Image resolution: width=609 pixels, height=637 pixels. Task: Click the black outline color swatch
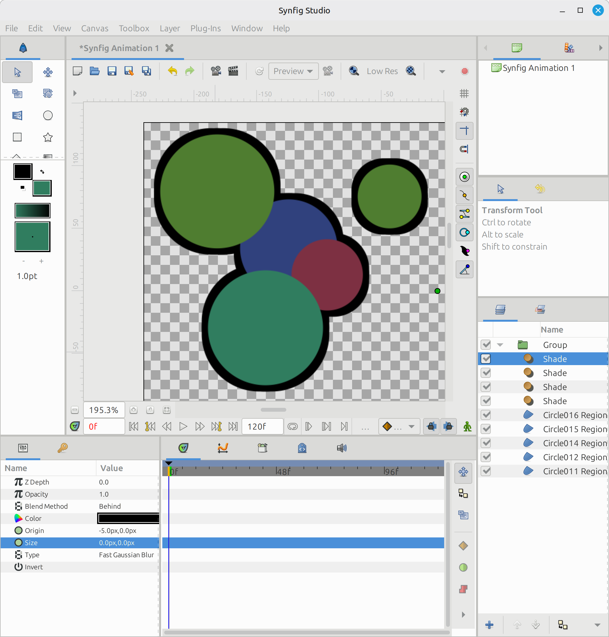(x=23, y=171)
